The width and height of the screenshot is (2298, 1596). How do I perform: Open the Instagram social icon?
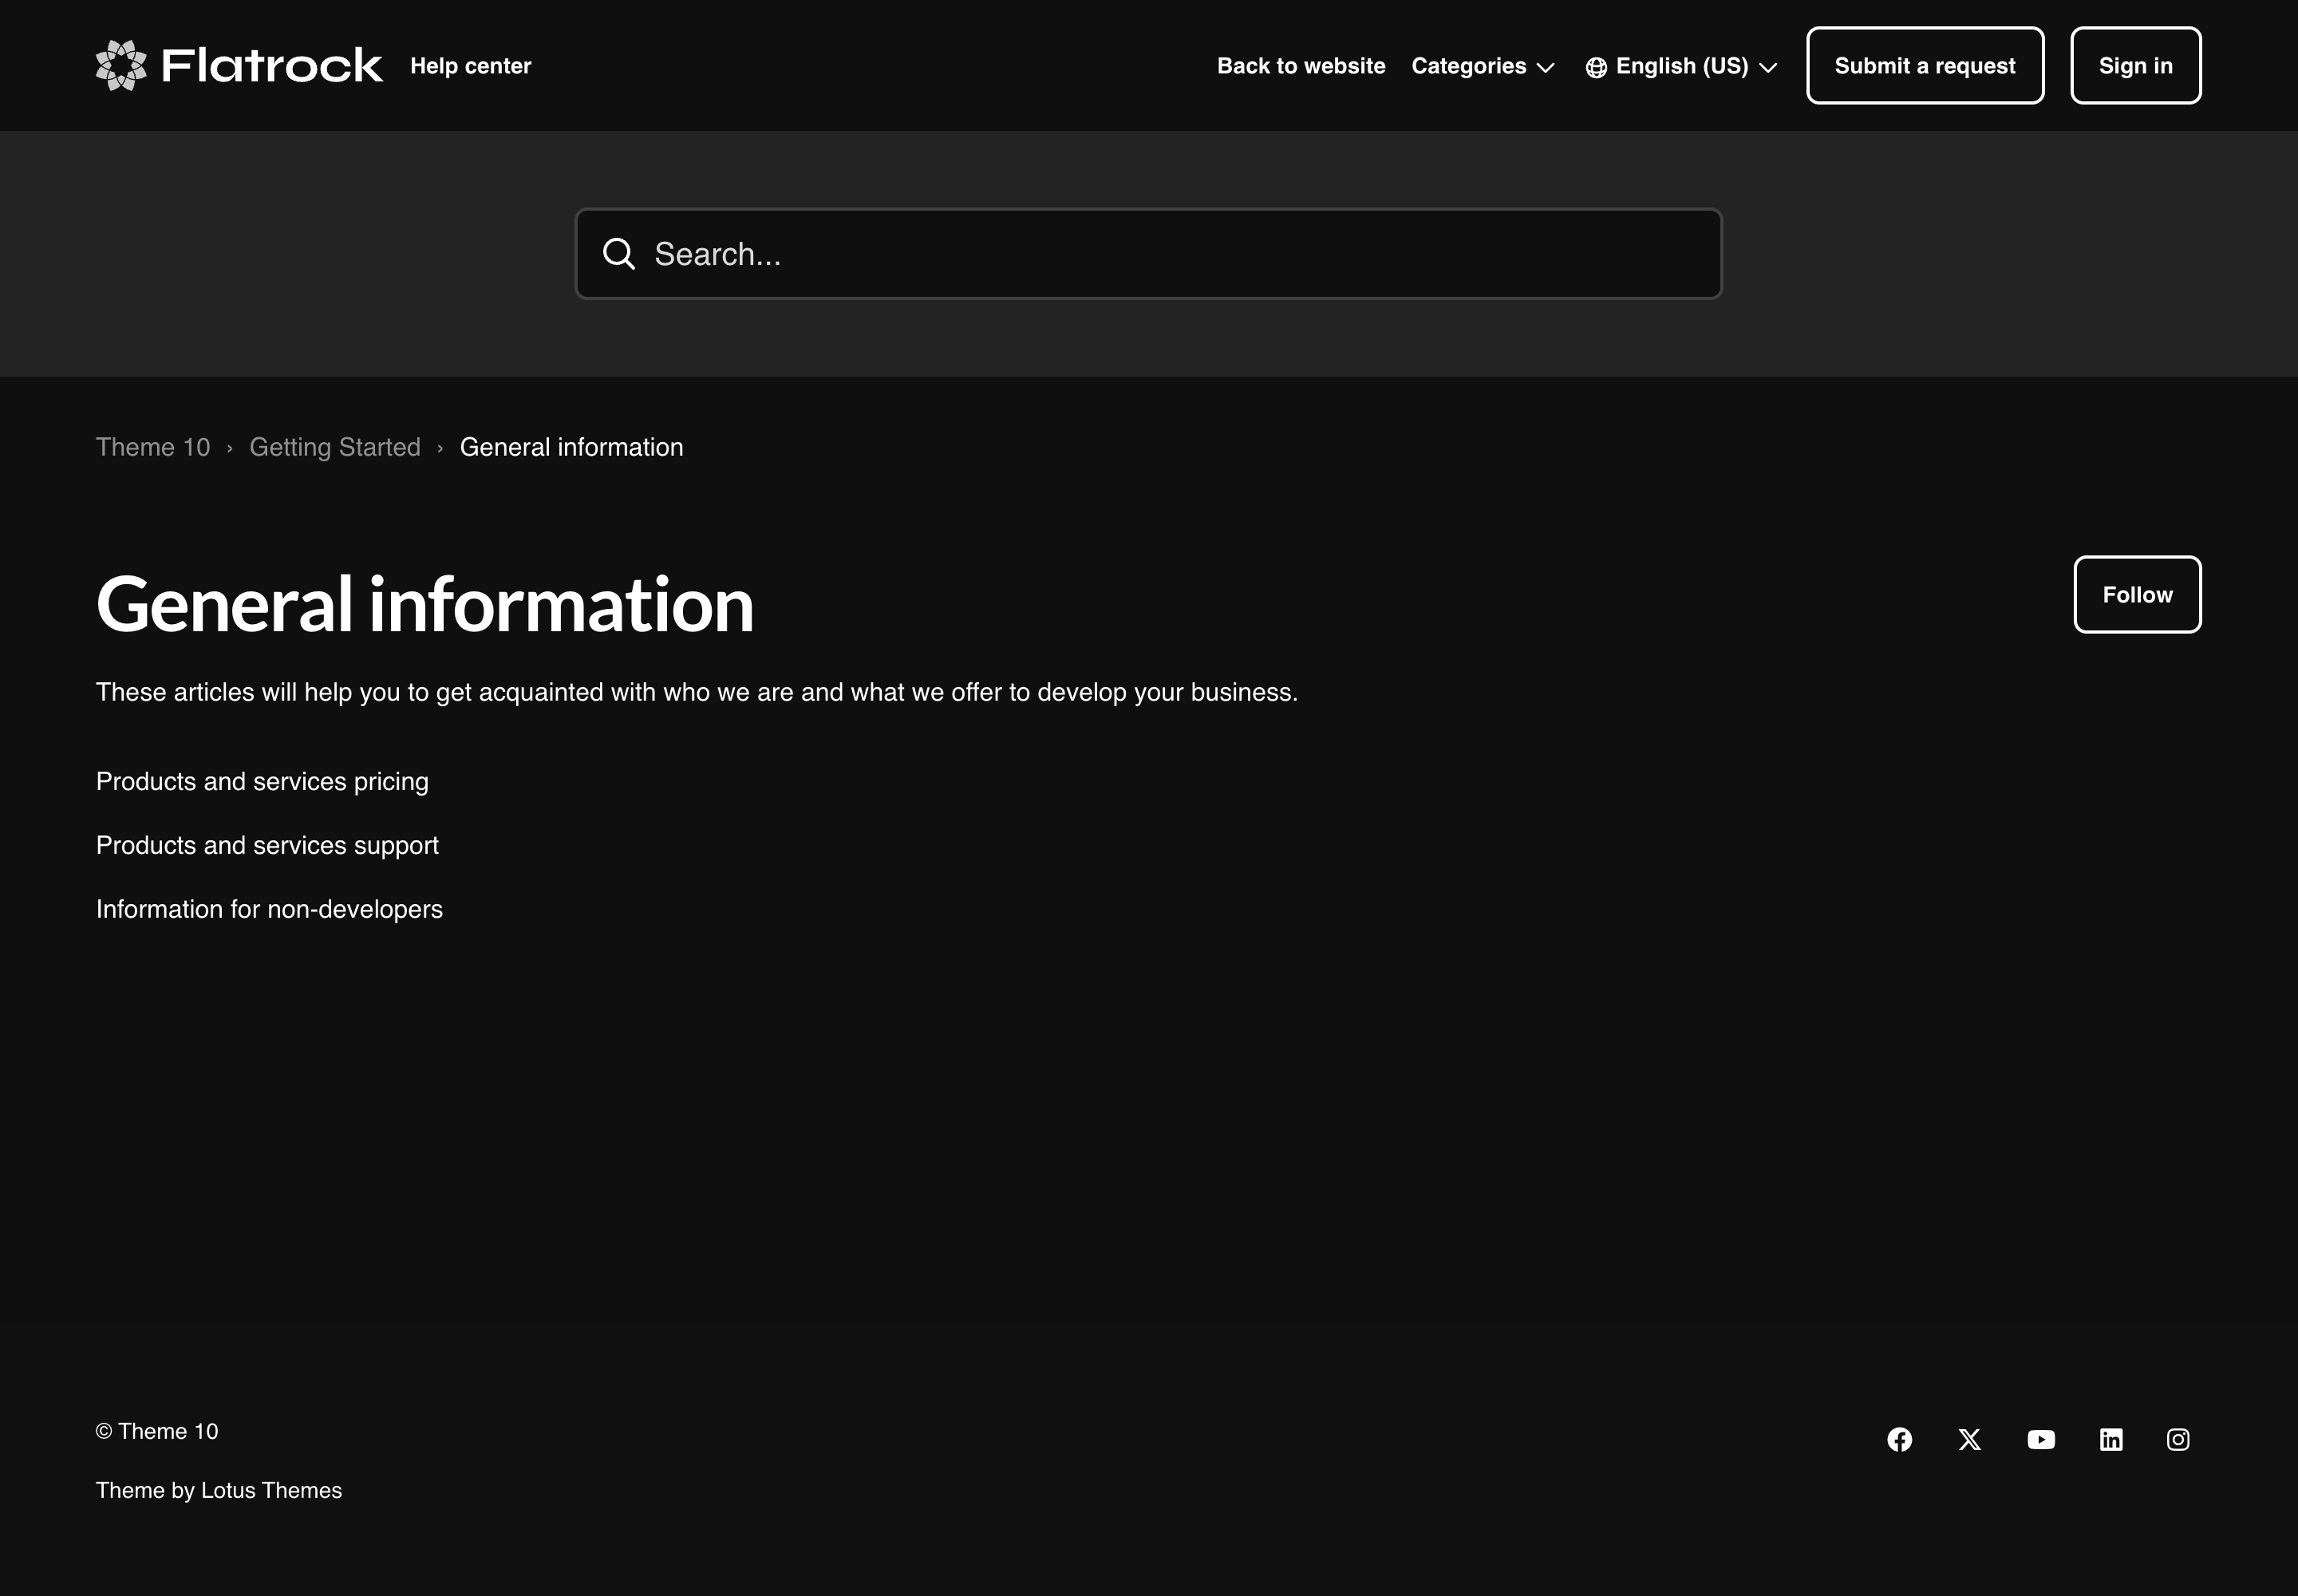[2178, 1439]
